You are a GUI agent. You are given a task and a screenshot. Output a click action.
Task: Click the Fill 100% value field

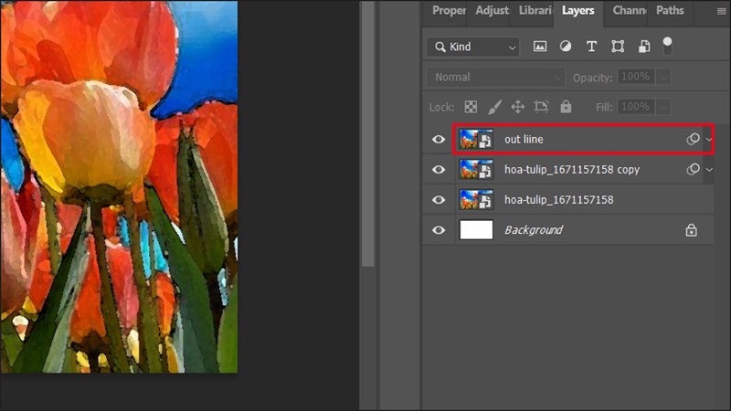pos(636,107)
